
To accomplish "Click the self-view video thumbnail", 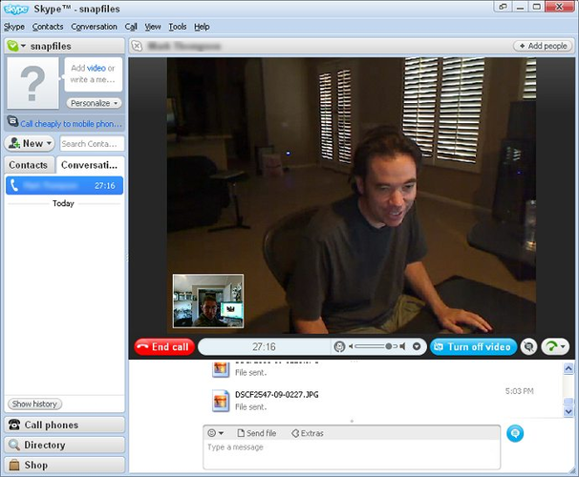I will (x=208, y=301).
